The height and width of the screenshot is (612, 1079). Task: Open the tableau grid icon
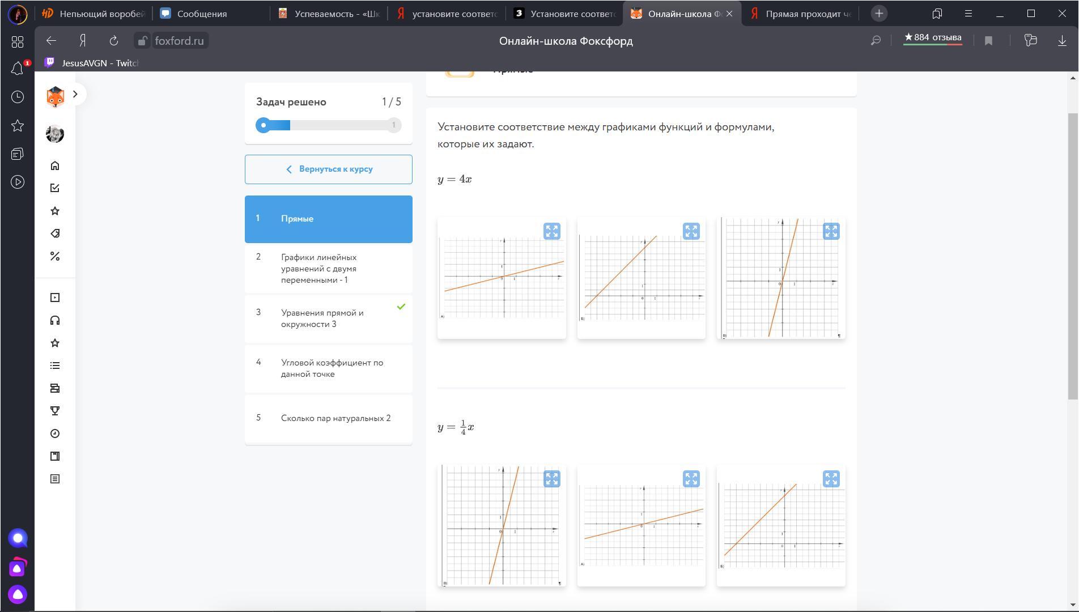(18, 41)
